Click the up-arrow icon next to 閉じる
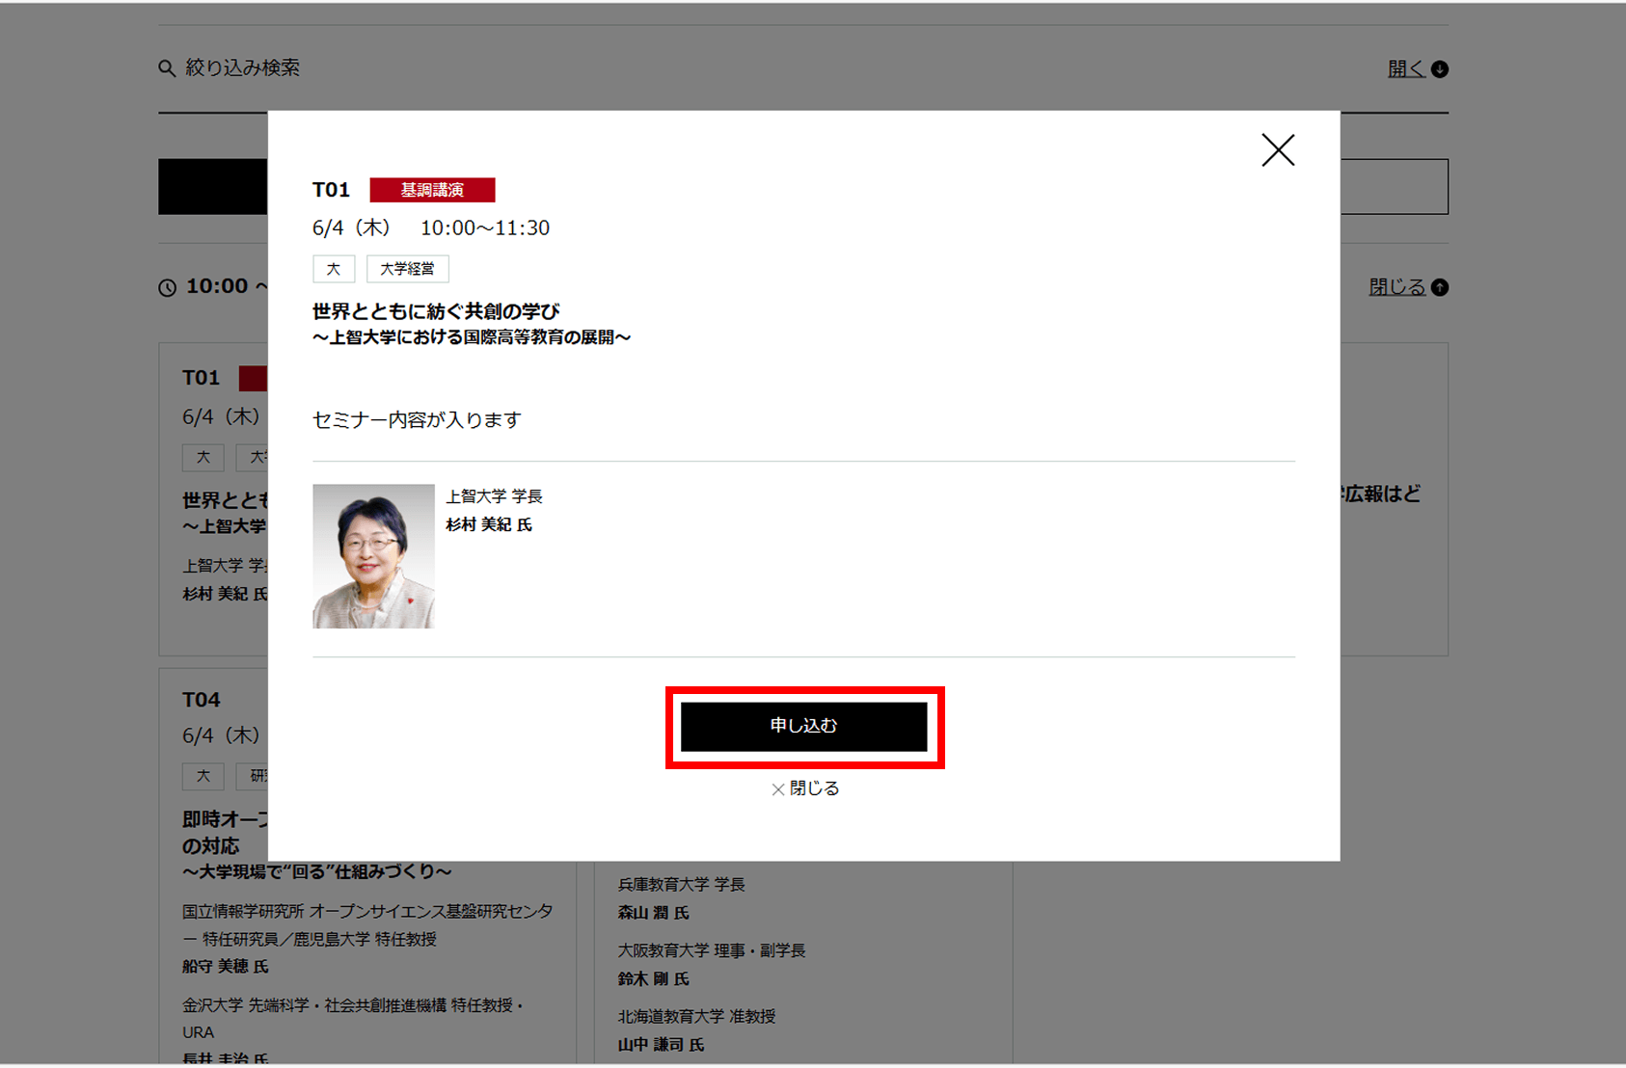 tap(1440, 287)
